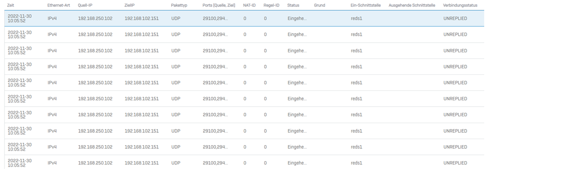
Task: Sort by the Verbindungsstatus column header
Action: (460, 5)
